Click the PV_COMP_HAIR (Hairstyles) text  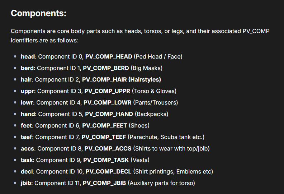[x=121, y=79]
